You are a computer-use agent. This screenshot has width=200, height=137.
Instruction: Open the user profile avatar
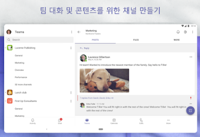[x=9, y=32]
